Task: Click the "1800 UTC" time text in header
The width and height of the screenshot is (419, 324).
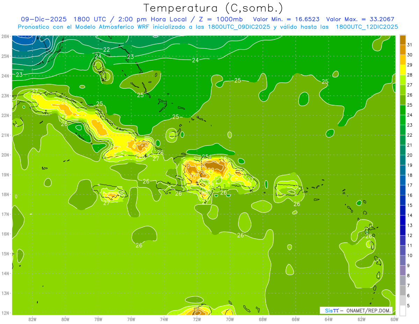Action: [90, 19]
